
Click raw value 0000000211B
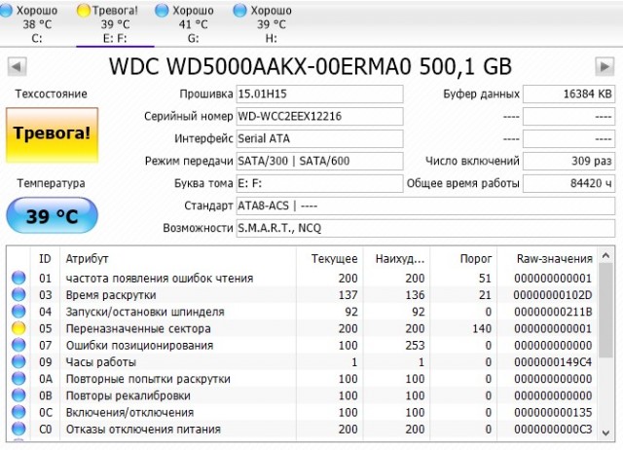pos(553,312)
